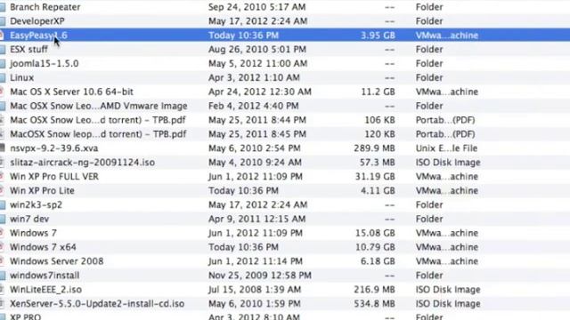The image size is (570, 320).
Task: Click the Unix E...le File kind cell
Action: (x=446, y=148)
